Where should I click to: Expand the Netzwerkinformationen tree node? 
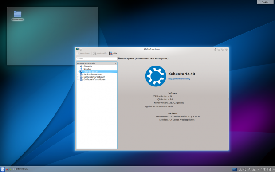pos(78,77)
